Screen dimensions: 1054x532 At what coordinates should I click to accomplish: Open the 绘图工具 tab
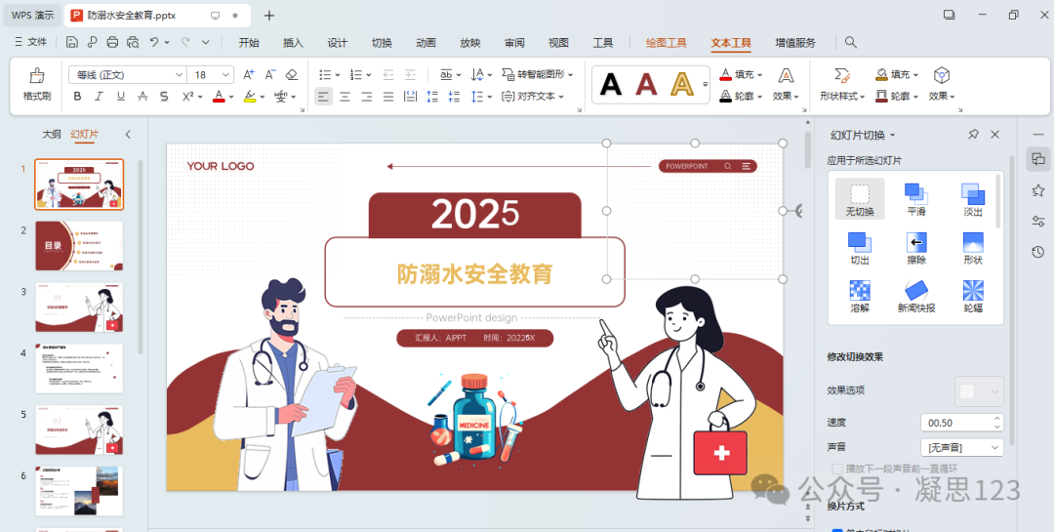(x=667, y=42)
